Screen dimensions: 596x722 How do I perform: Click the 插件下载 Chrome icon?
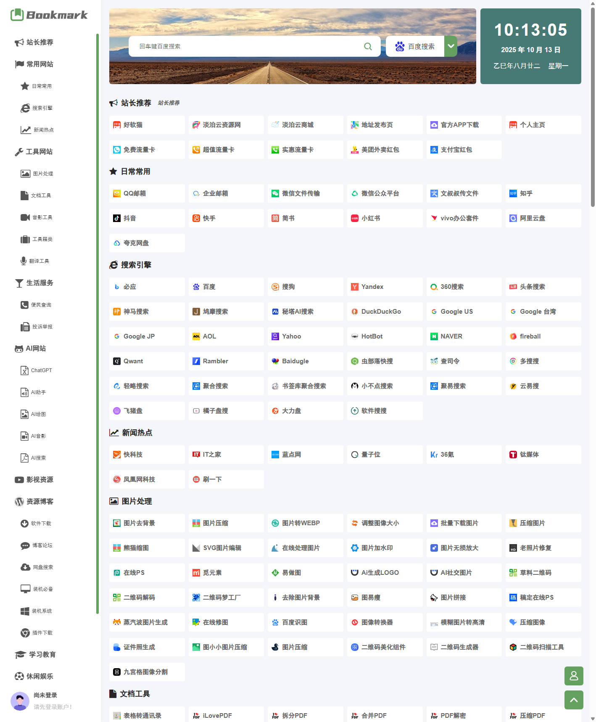[x=25, y=632]
